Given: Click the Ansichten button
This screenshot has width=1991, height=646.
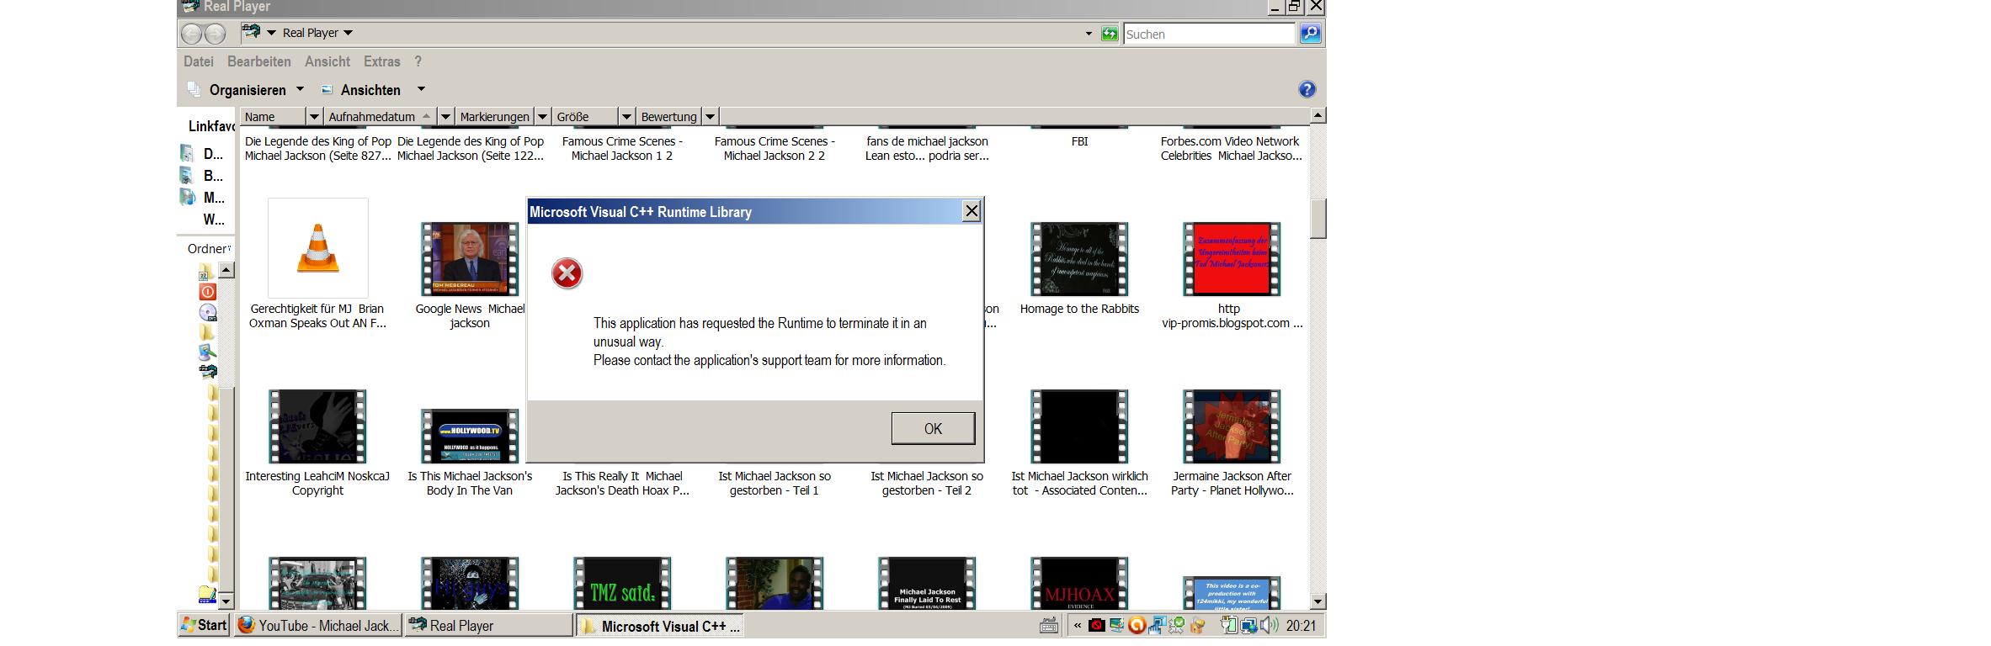Looking at the screenshot, I should point(361,90).
